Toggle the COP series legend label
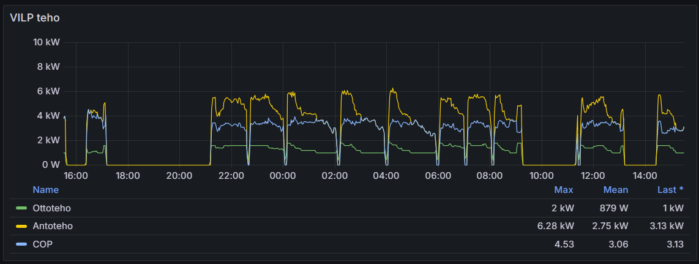 [x=42, y=244]
